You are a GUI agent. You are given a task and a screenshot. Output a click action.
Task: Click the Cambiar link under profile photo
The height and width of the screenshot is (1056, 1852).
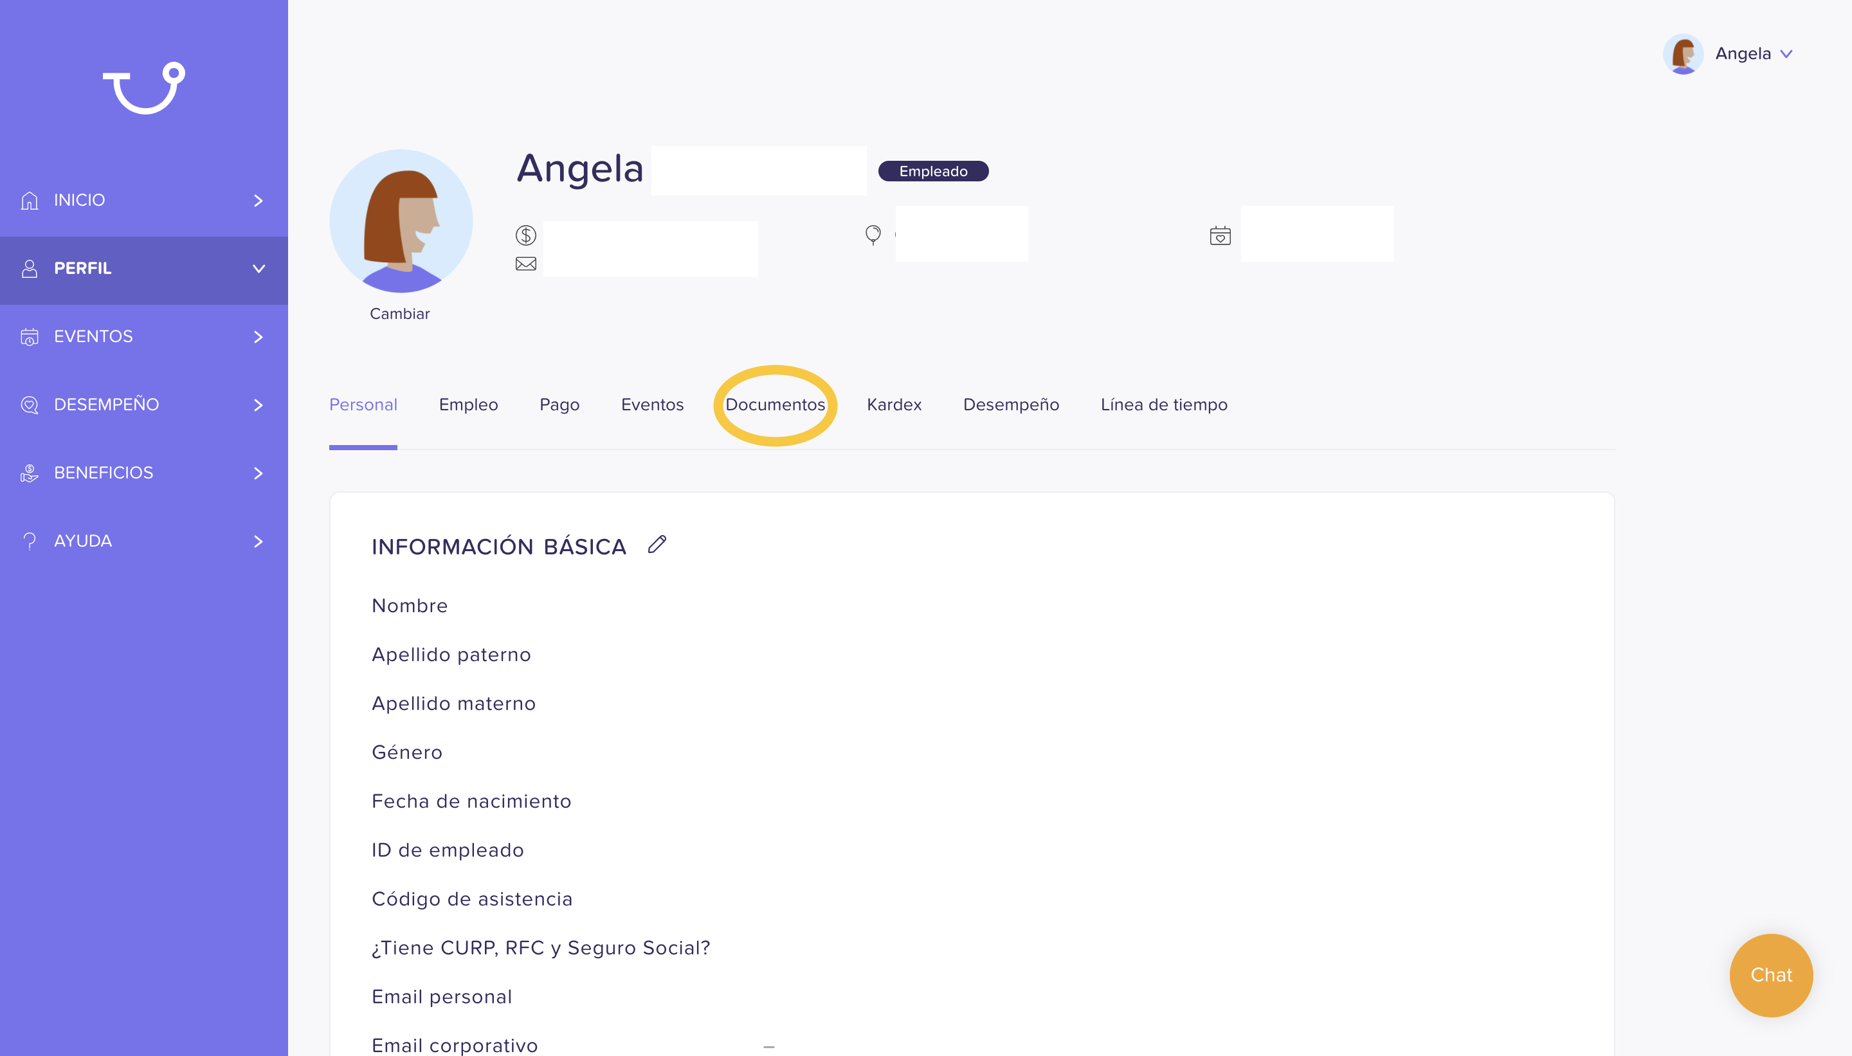tap(399, 313)
